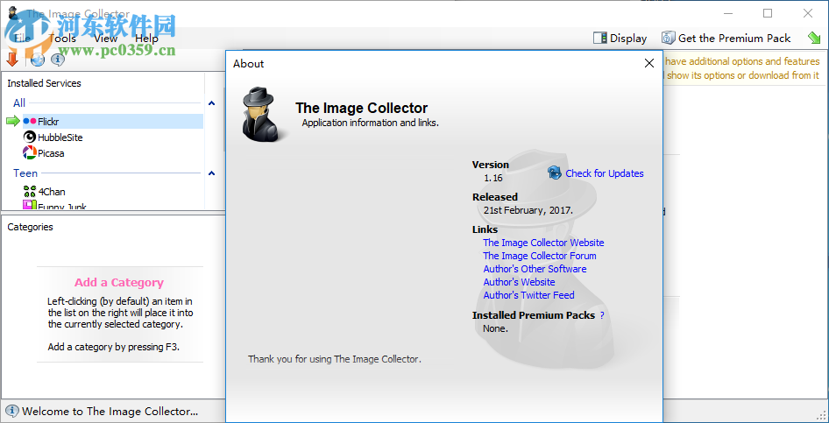Click the Display panel icon
The height and width of the screenshot is (423, 829).
point(600,38)
